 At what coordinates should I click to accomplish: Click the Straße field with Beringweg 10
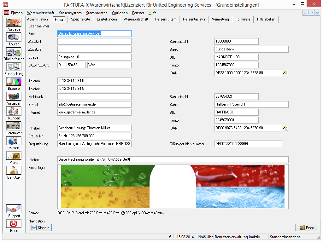click(x=94, y=57)
